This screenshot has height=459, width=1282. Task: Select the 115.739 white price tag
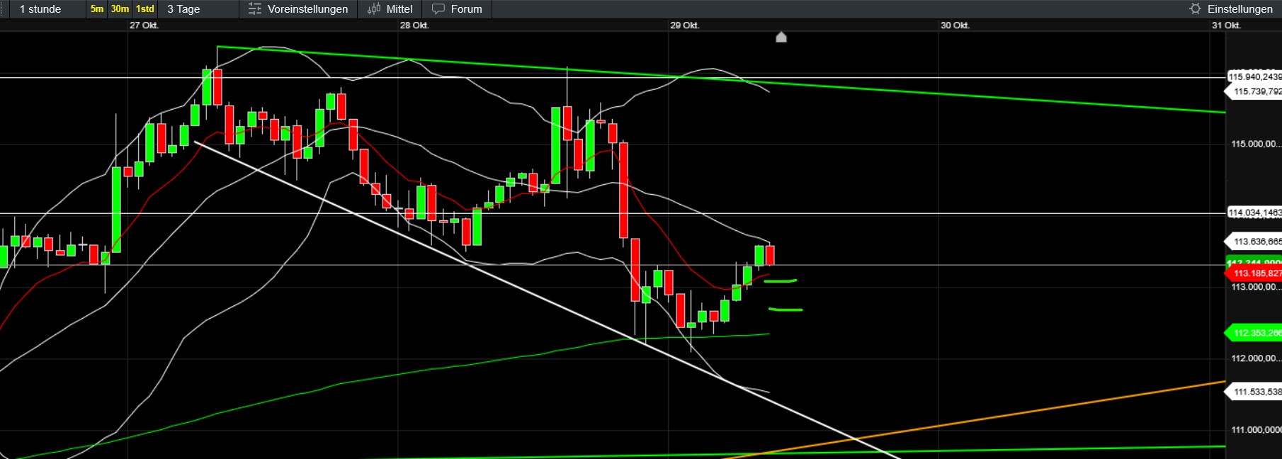pos(1254,91)
